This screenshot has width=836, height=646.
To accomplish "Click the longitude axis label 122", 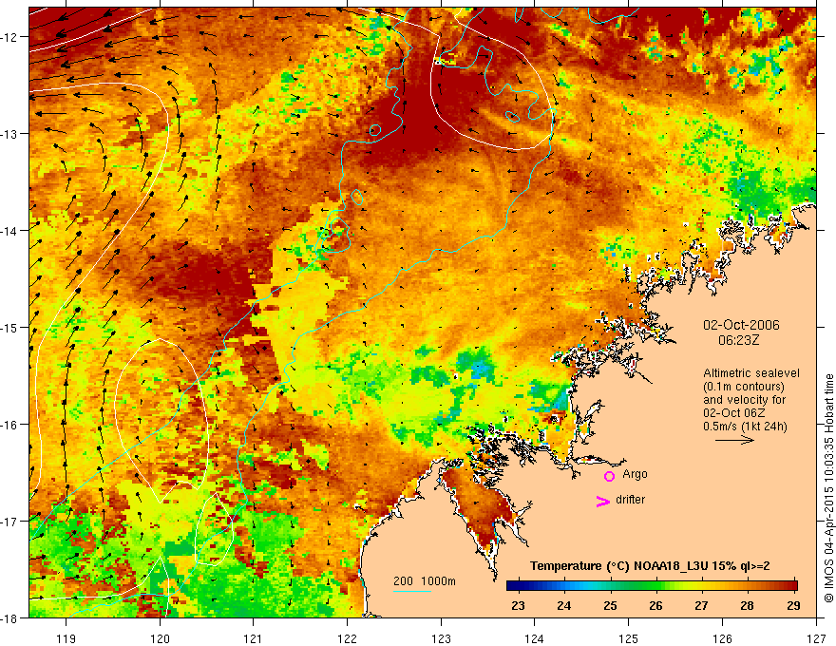I will [347, 638].
